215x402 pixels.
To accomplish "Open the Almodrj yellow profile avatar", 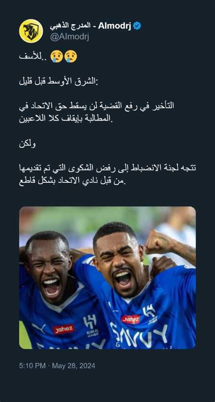I will click(31, 31).
